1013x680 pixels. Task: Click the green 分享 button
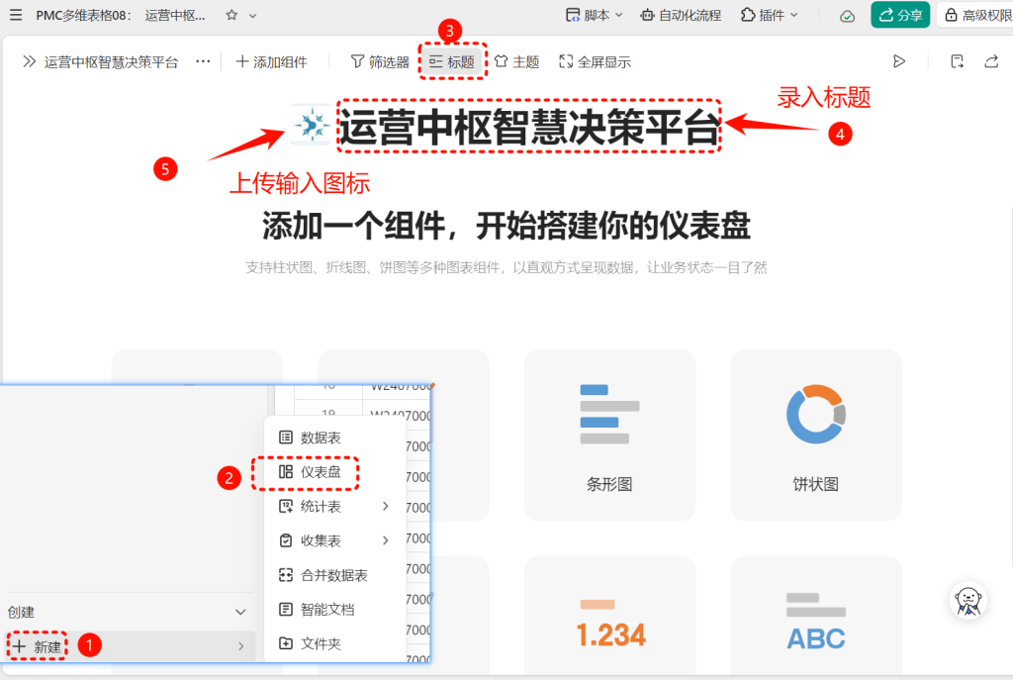click(900, 15)
